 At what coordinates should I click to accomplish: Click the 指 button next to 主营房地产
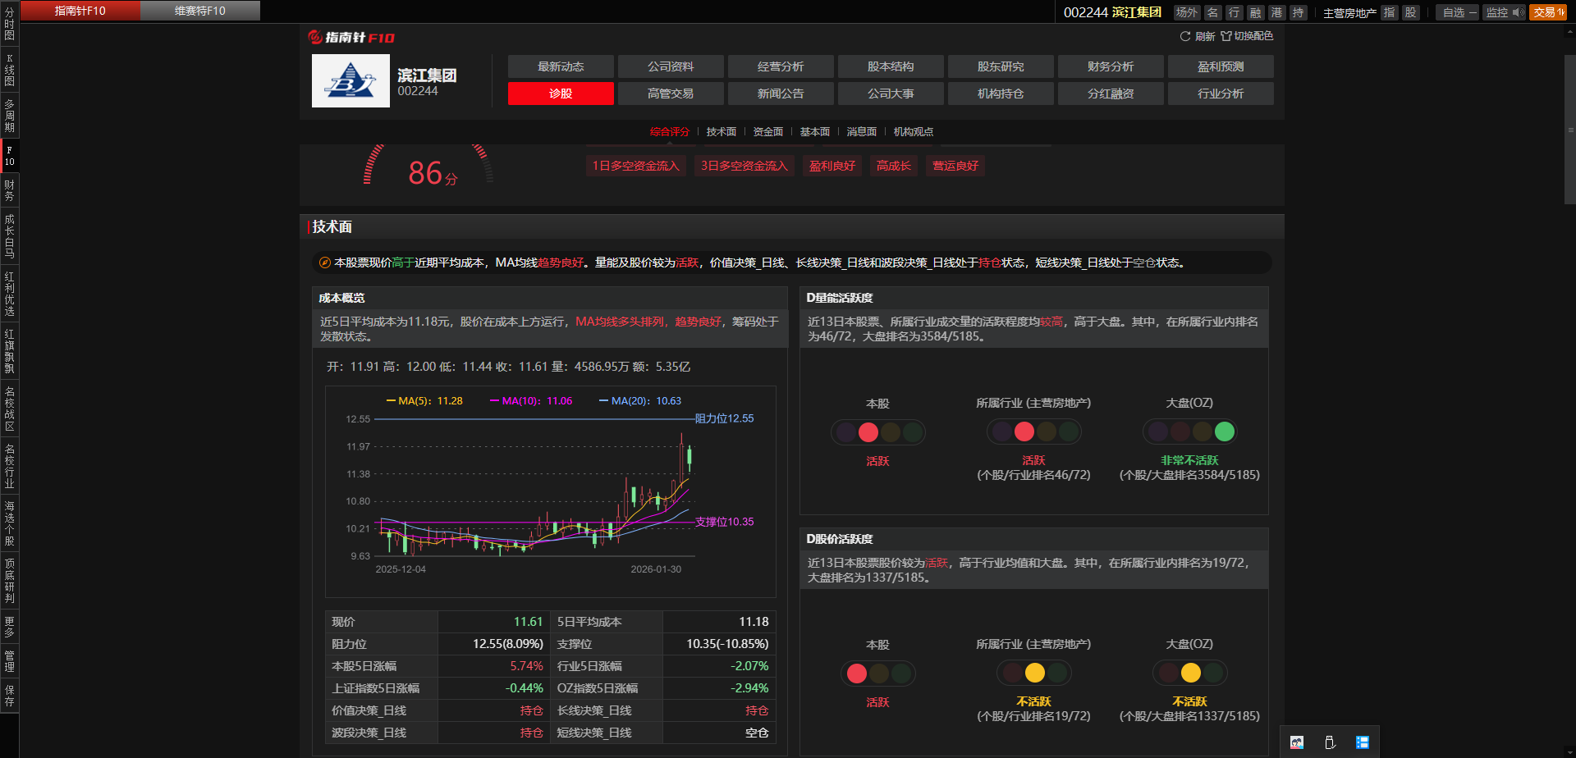click(x=1389, y=12)
